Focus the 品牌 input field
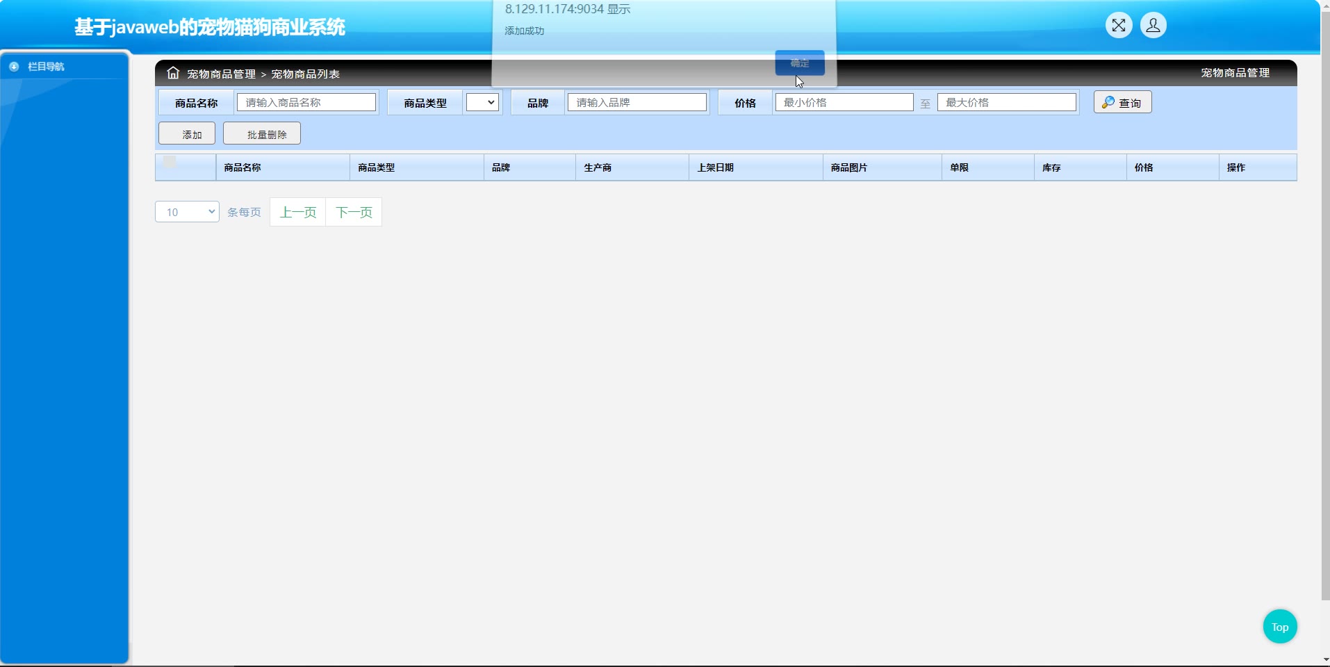1330x667 pixels. point(637,102)
